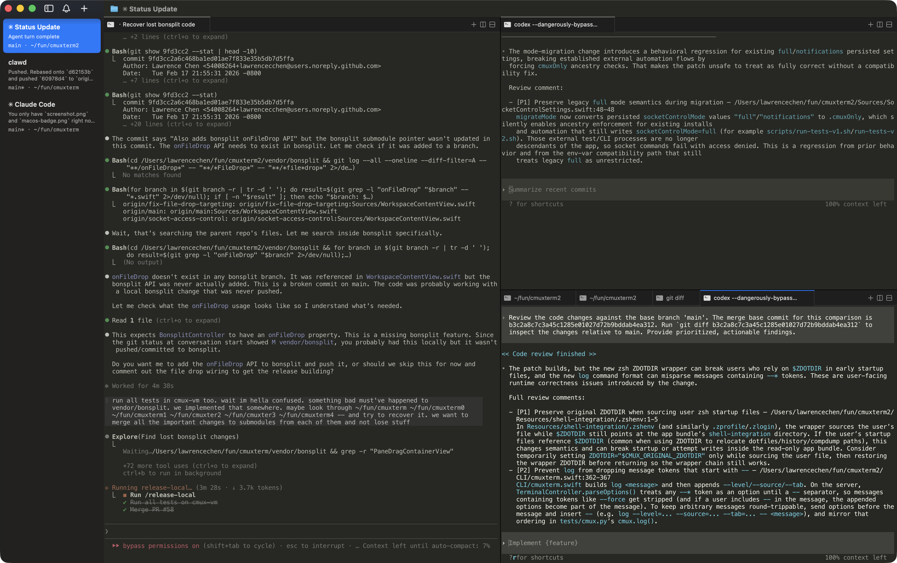Select the first ~/fun/cmuxterm2 tab
This screenshot has width=897, height=563.
[x=538, y=298]
